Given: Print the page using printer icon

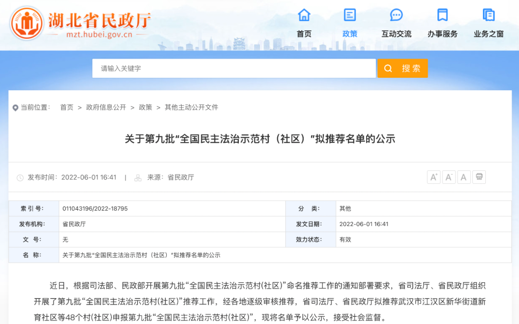Looking at the screenshot, I should coord(479,177).
